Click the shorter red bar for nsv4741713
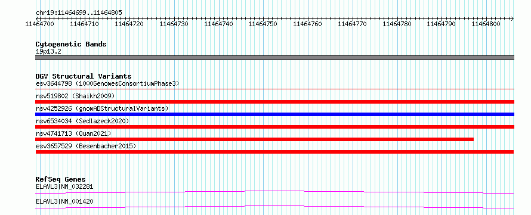The image size is (531, 215). pyautogui.click(x=254, y=139)
